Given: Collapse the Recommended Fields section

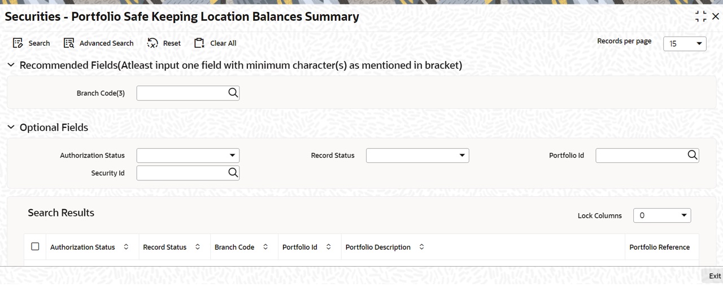Looking at the screenshot, I should pos(11,65).
